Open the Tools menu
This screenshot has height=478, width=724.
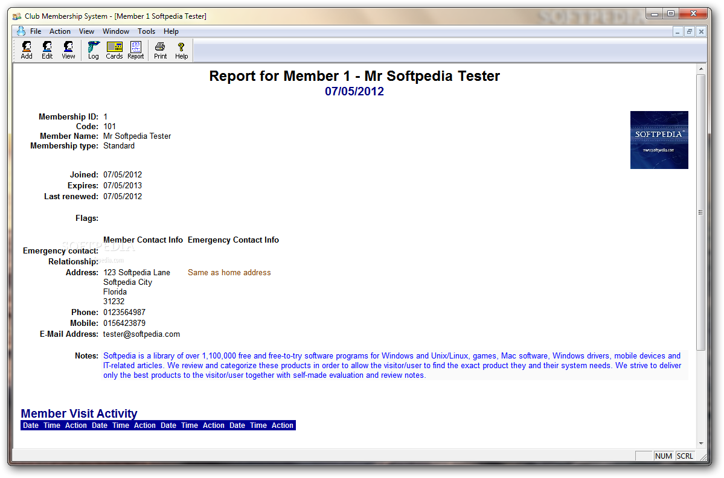(146, 31)
